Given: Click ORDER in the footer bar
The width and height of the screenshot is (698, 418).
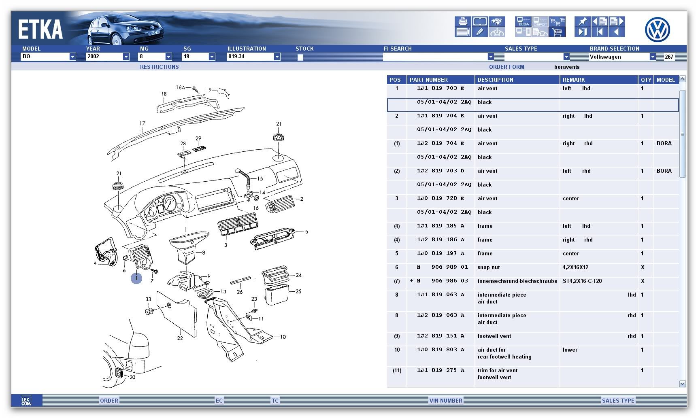Looking at the screenshot, I should [x=109, y=401].
